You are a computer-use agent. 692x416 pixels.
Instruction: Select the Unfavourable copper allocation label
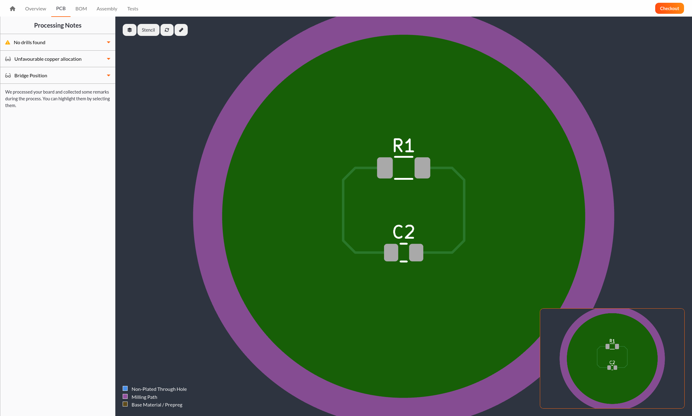[x=48, y=59]
